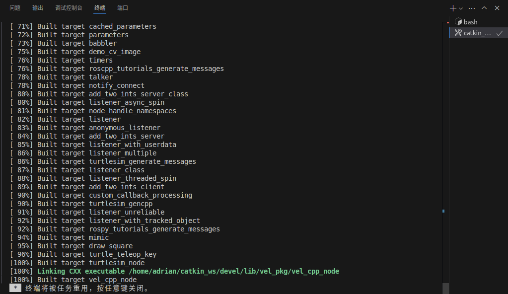Switch to the 输出 tab
Screen dimensions: 508x294
click(38, 8)
